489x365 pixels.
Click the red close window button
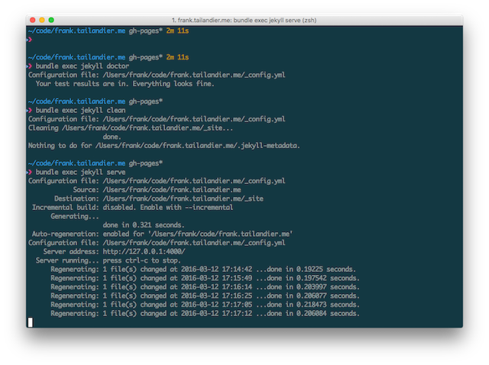[x=33, y=20]
